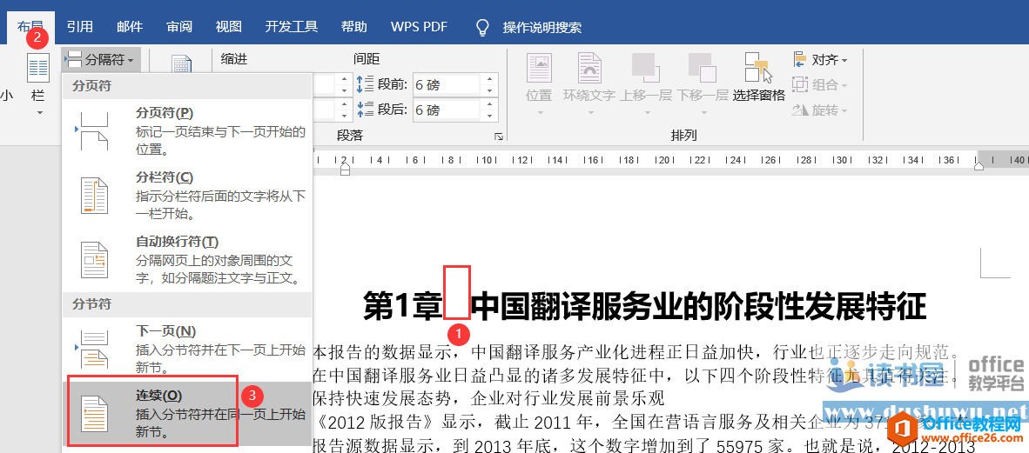Switch to the 邮件 ribbon tab
Viewport: 1029px width, 453px height.
tap(130, 27)
